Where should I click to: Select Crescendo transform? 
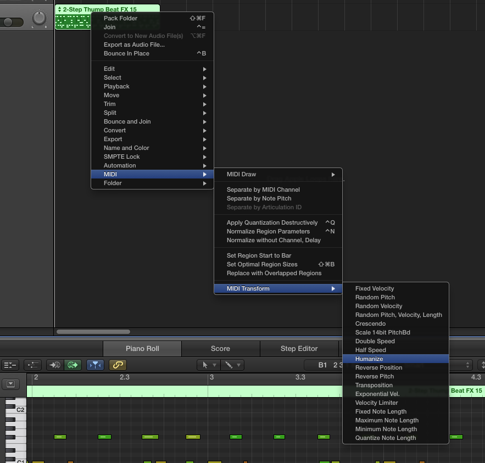click(x=395, y=324)
